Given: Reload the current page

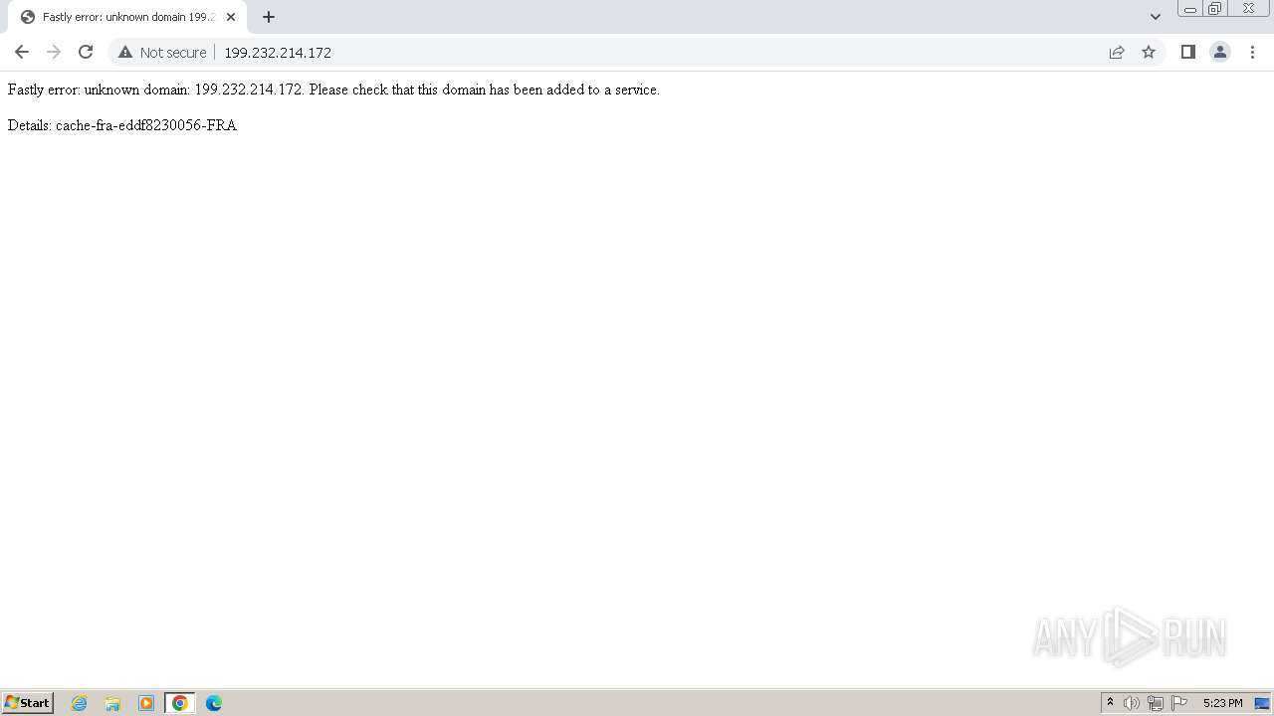Looking at the screenshot, I should pyautogui.click(x=86, y=52).
